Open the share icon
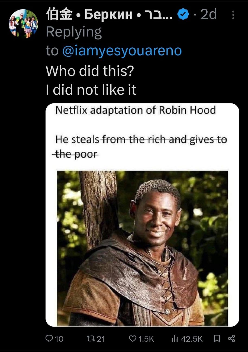This screenshot has width=248, height=352. (231, 338)
